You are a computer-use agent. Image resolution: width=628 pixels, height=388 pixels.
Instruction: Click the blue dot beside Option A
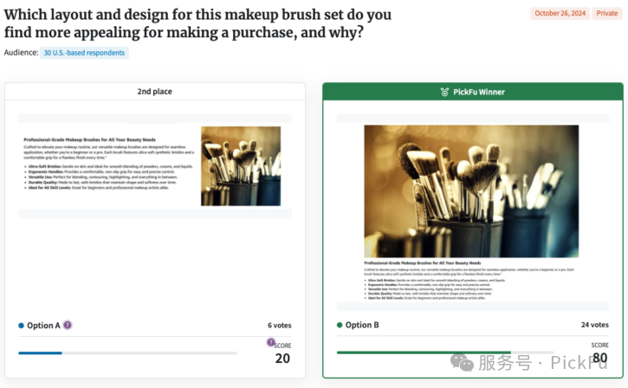(22, 326)
